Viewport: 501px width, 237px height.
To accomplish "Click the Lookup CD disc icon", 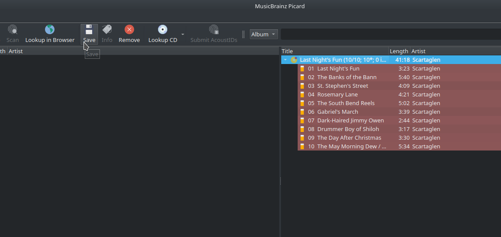I will [x=163, y=29].
